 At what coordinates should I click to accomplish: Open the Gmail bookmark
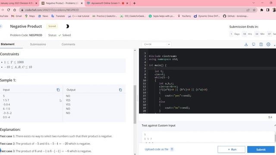point(16,16)
